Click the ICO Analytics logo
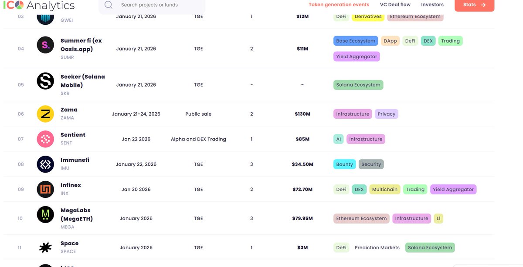 (39, 5)
